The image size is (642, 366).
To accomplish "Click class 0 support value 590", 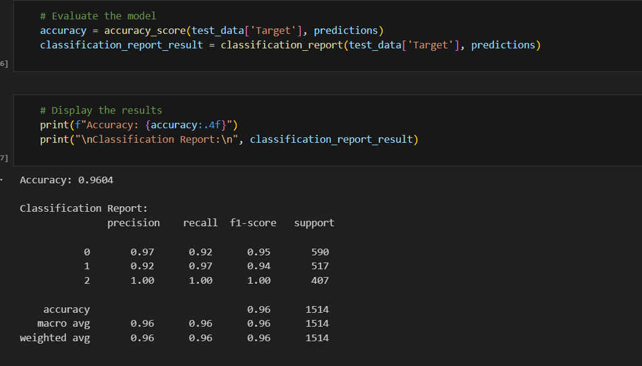I will pos(320,252).
